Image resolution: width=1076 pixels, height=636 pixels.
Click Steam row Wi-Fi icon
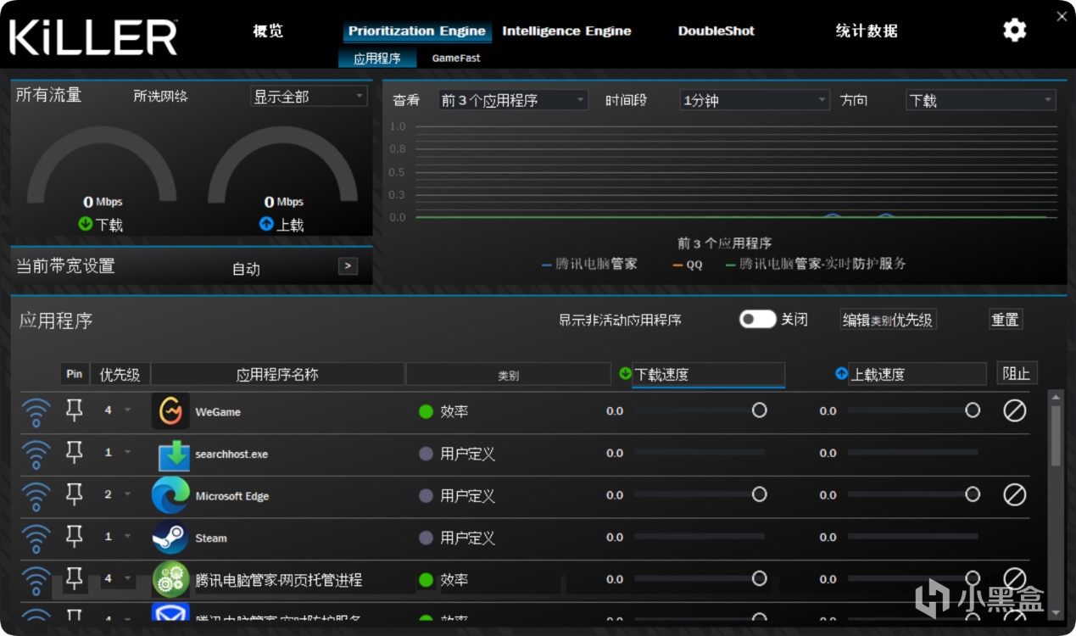(x=36, y=538)
